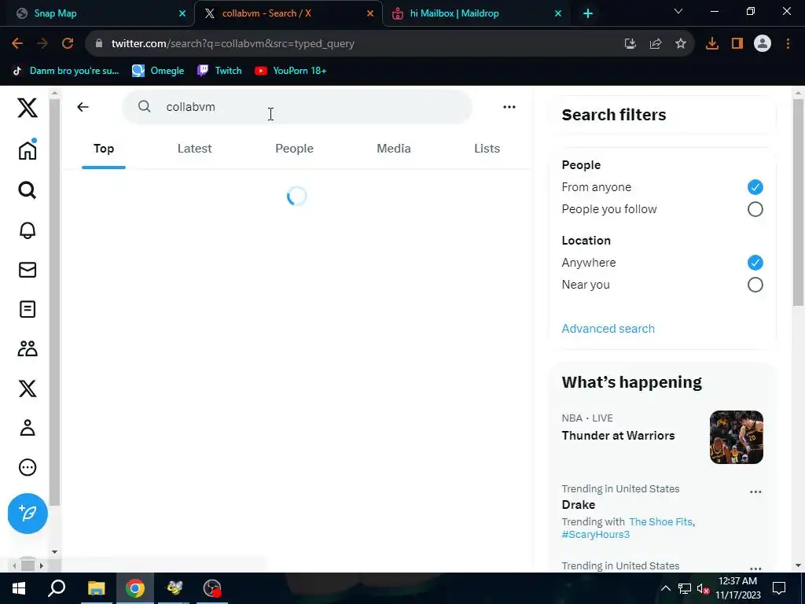Close the Snap Map tab
Image resolution: width=805 pixels, height=604 pixels.
tap(182, 13)
